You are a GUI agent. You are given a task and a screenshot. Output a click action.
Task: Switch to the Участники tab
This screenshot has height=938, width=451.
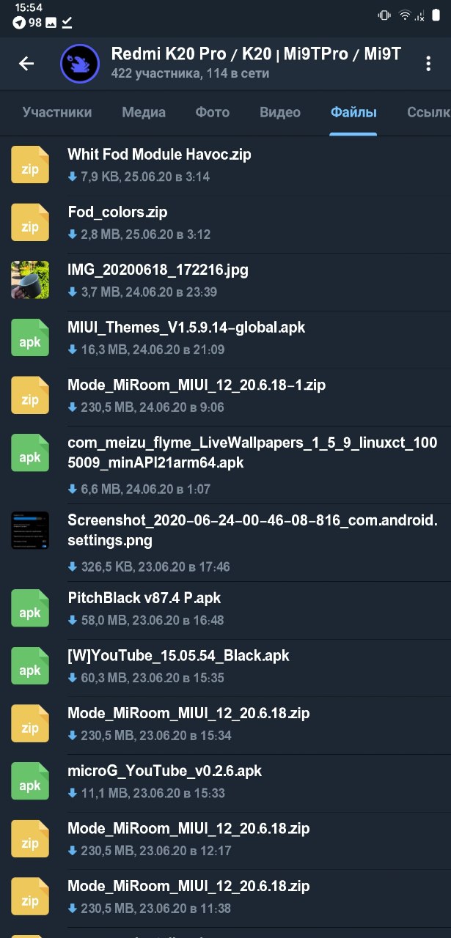57,112
